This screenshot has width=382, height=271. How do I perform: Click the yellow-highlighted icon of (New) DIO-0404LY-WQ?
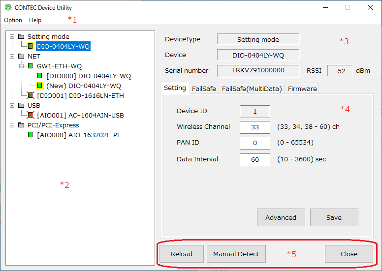point(40,86)
